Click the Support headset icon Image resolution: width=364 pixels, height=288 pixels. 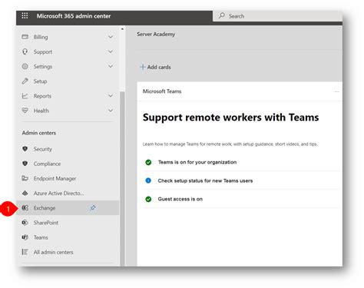(x=25, y=51)
